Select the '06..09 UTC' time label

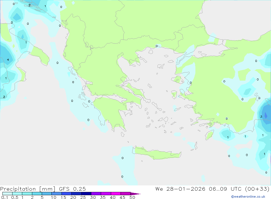coord(225,189)
